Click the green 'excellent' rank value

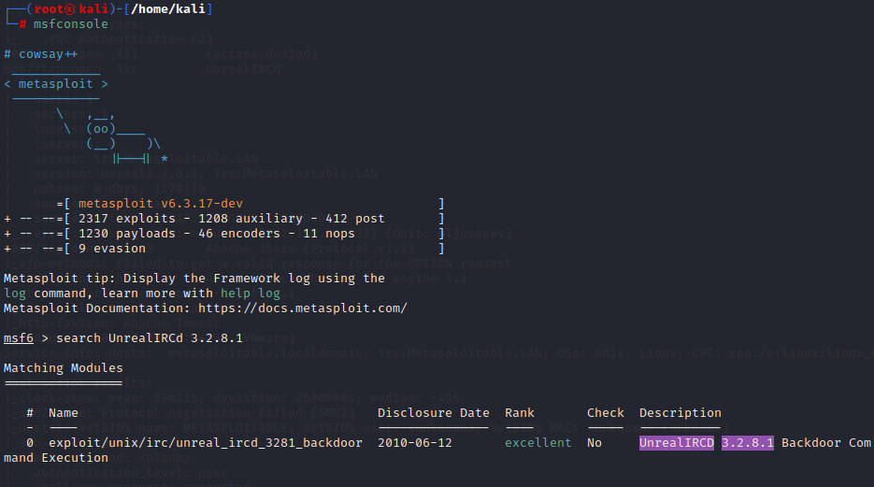pyautogui.click(x=537, y=443)
